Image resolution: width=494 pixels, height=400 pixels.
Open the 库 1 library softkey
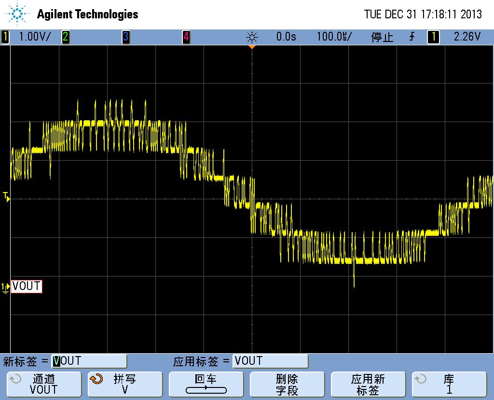click(x=449, y=384)
